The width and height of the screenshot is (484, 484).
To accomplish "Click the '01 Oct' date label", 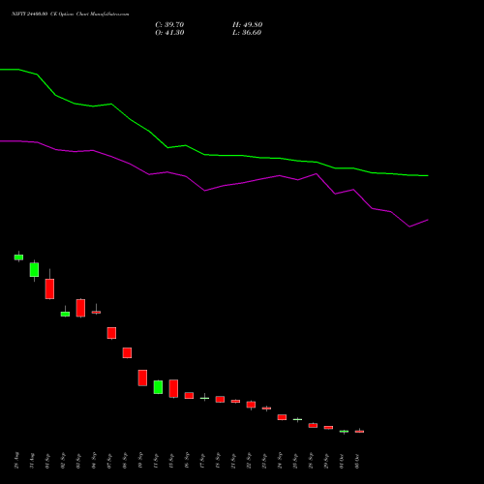I will (x=342, y=461).
